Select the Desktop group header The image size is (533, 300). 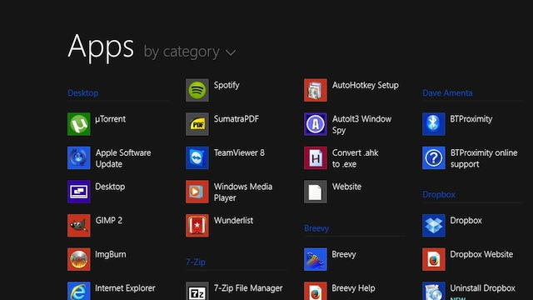[83, 92]
